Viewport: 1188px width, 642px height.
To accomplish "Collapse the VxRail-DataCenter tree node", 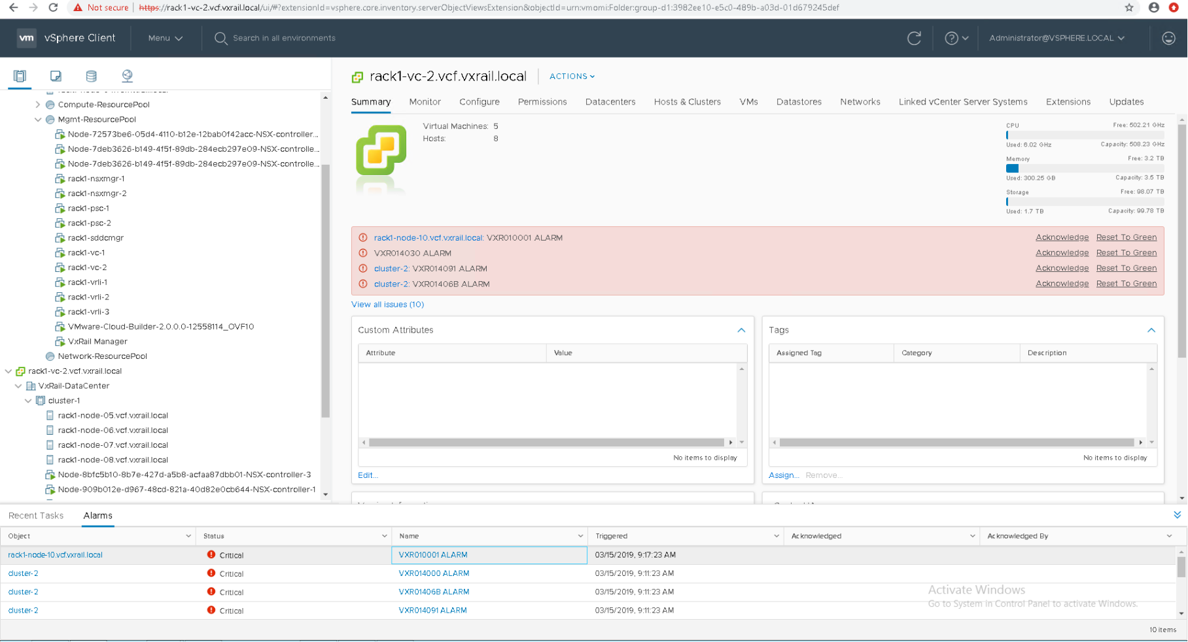I will coord(18,386).
